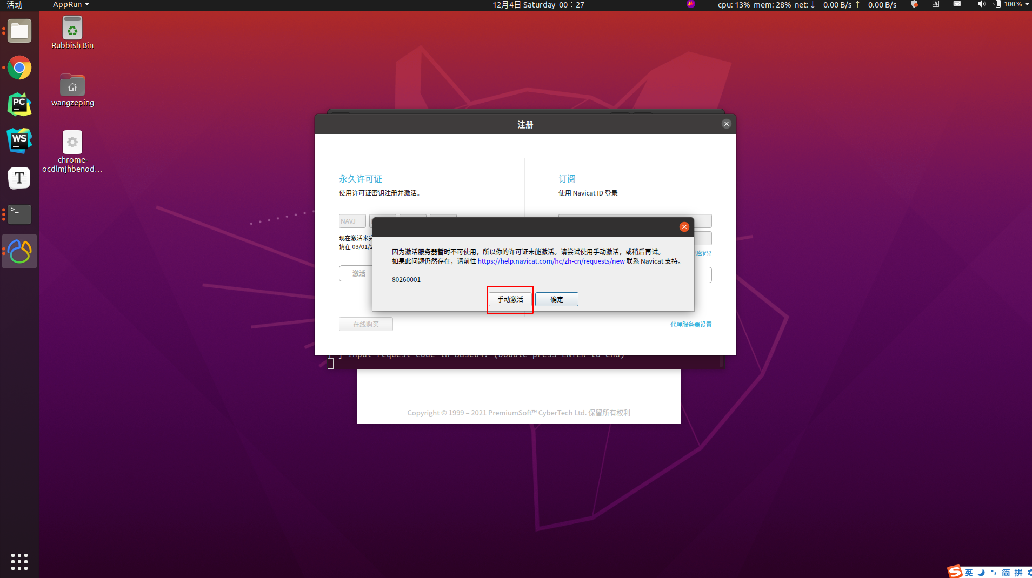Toggle Sogou punctuation mode
The width and height of the screenshot is (1032, 578).
click(x=994, y=573)
